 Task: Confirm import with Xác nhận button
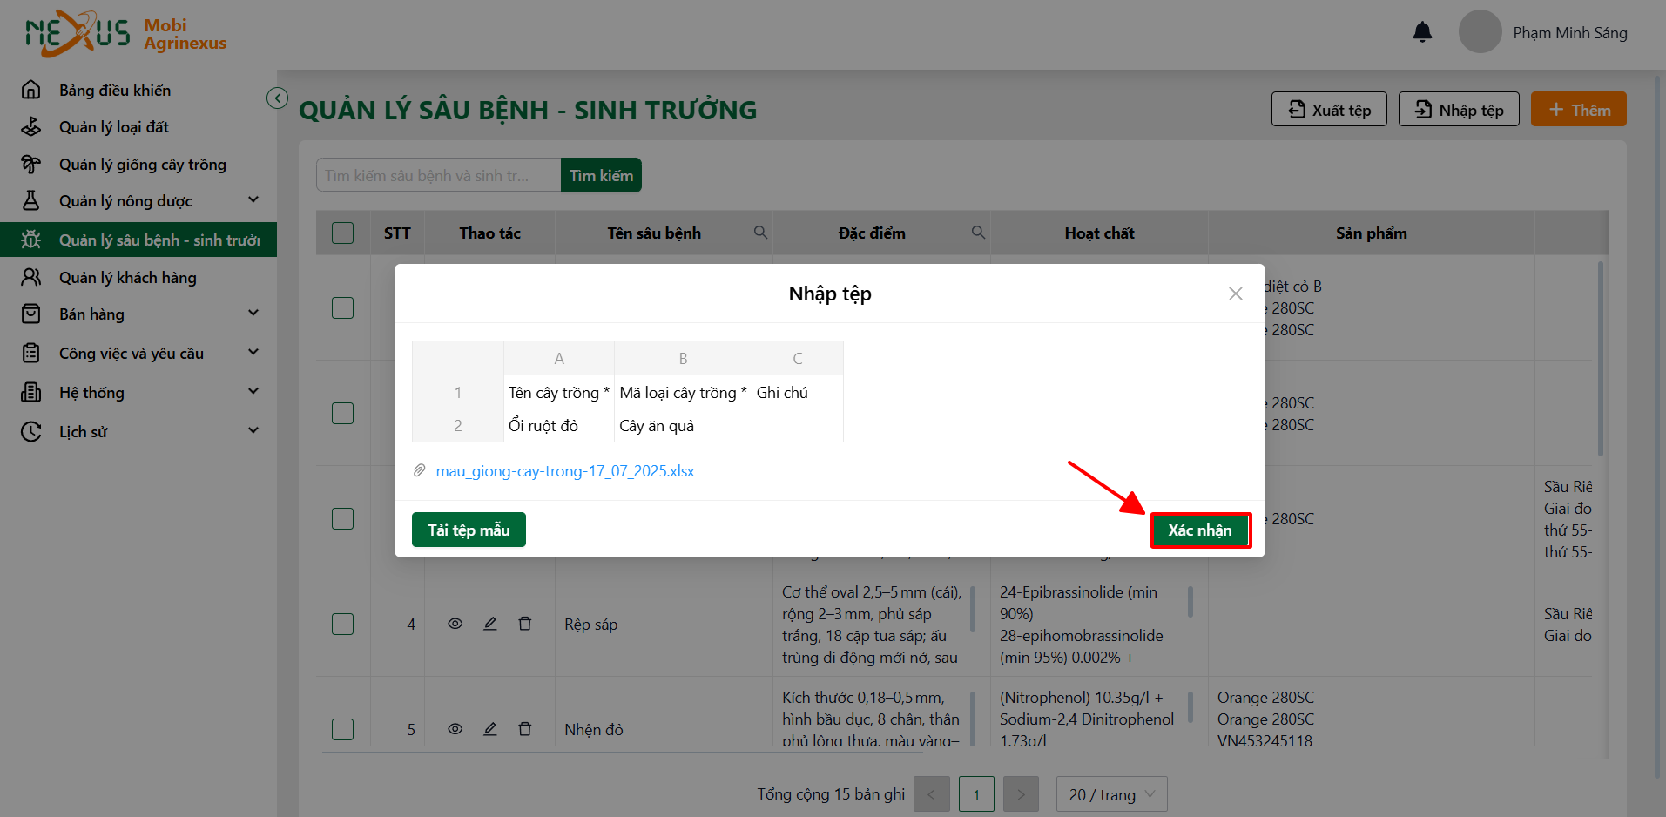(1200, 530)
